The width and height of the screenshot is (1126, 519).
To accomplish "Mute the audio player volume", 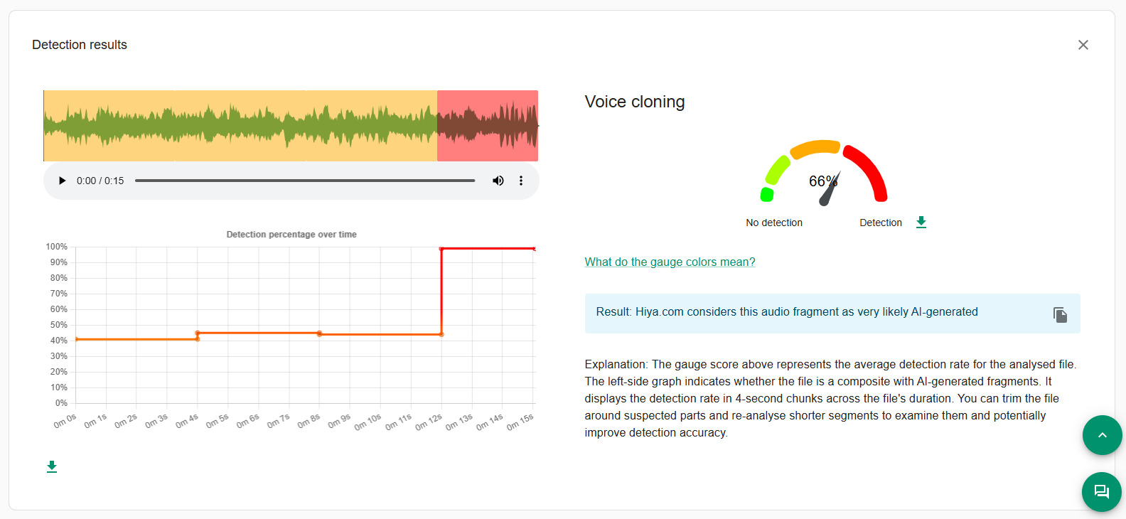I will tap(498, 181).
